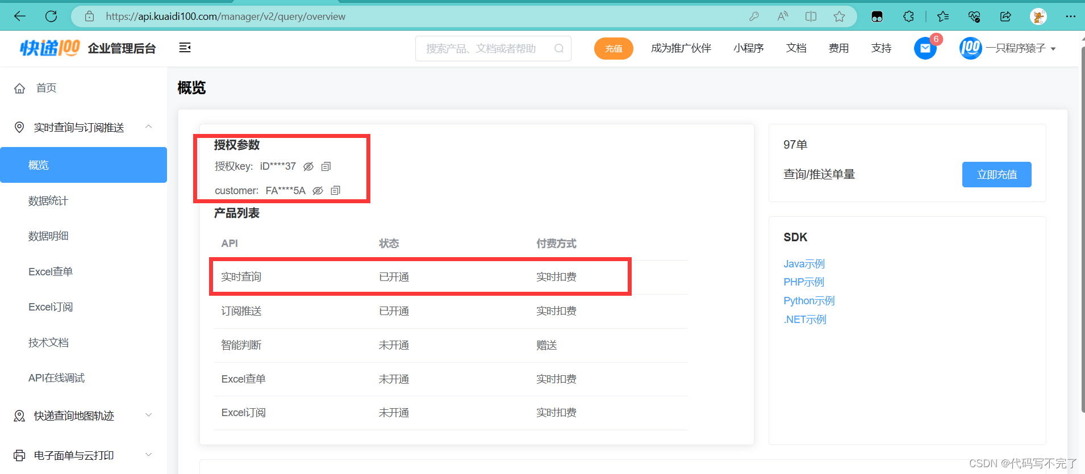1085x474 pixels.
Task: Click the search magnifier icon
Action: tap(559, 48)
